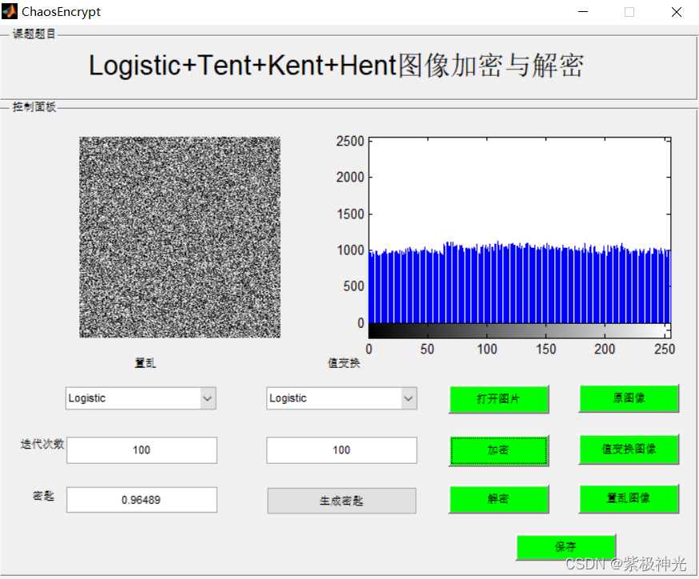699x579 pixels.
Task: Click the 值变换 label above dropdown
Action: pyautogui.click(x=344, y=363)
